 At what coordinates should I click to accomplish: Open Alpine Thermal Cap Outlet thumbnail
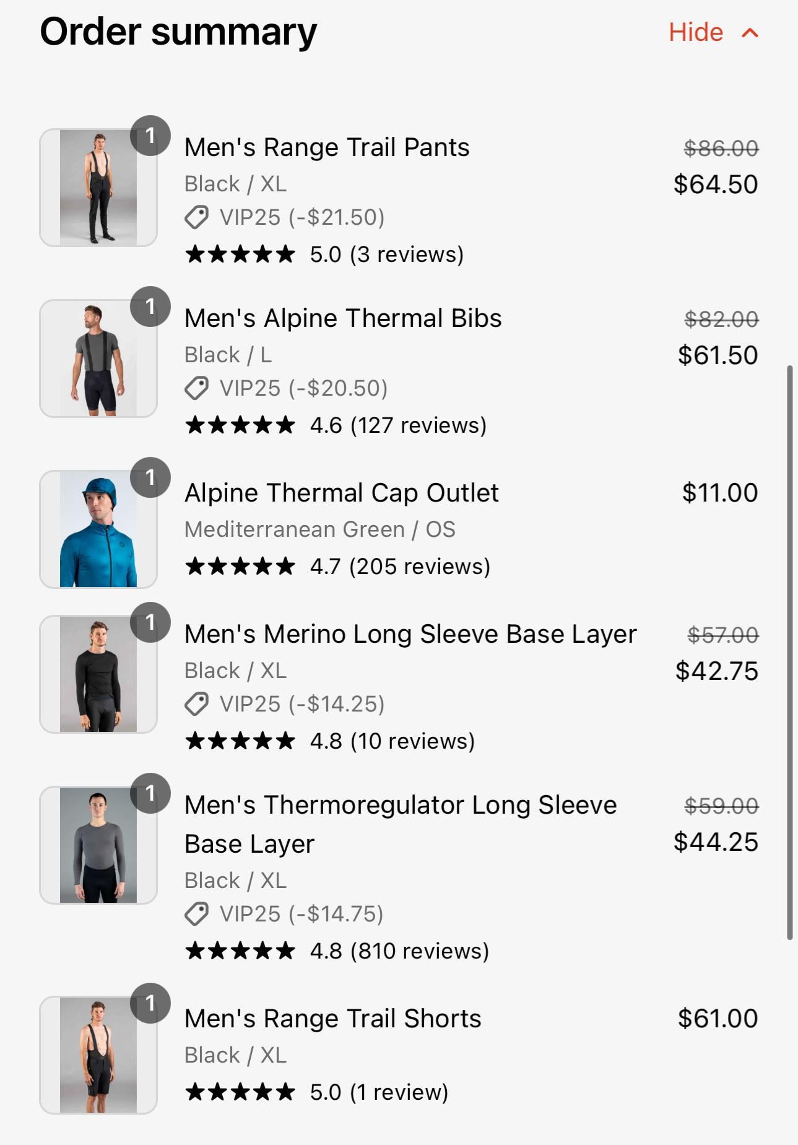tap(98, 529)
